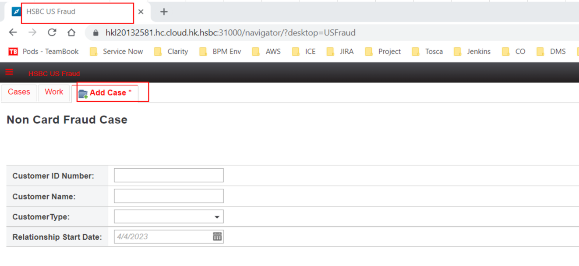Open the Service Now bookmark folder
The image size is (579, 266).
(x=117, y=52)
